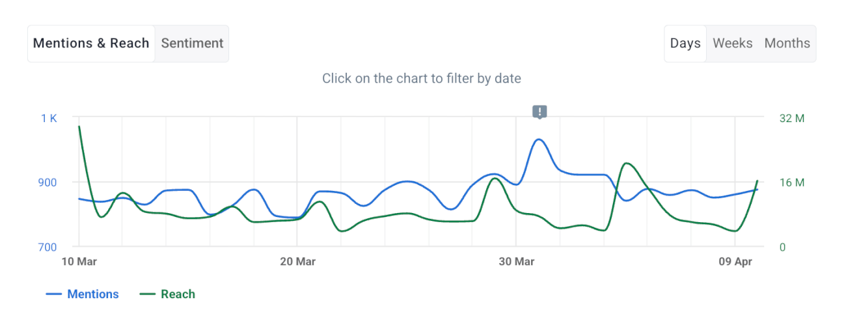Click the Reach starting peak at 10 Mar
Screen dimensions: 846x317
(x=79, y=127)
